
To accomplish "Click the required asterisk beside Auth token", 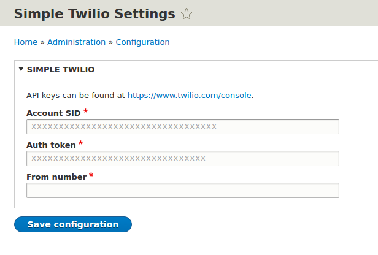I will (x=81, y=143).
